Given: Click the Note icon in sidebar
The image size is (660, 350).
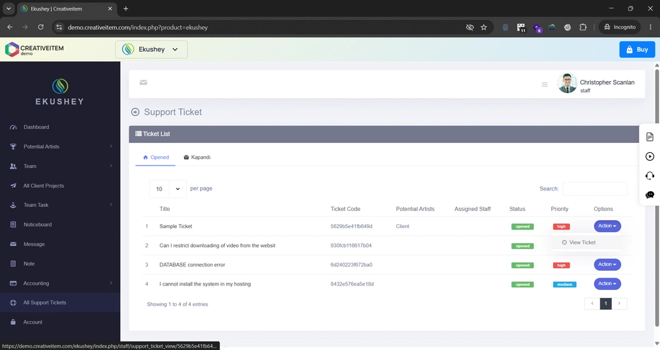Looking at the screenshot, I should tap(13, 264).
